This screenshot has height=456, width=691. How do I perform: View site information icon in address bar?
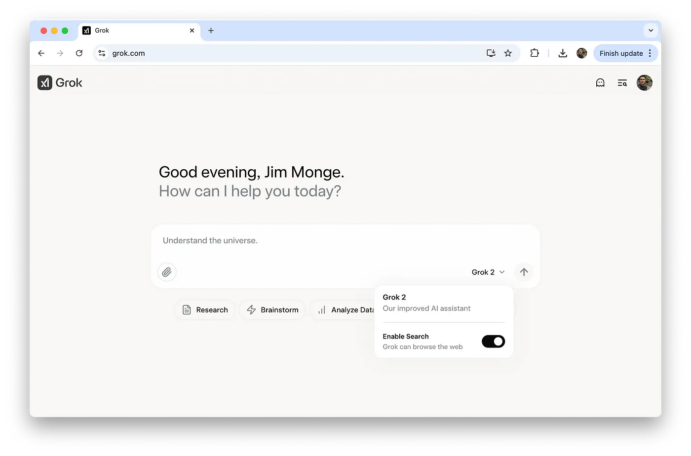(x=102, y=53)
